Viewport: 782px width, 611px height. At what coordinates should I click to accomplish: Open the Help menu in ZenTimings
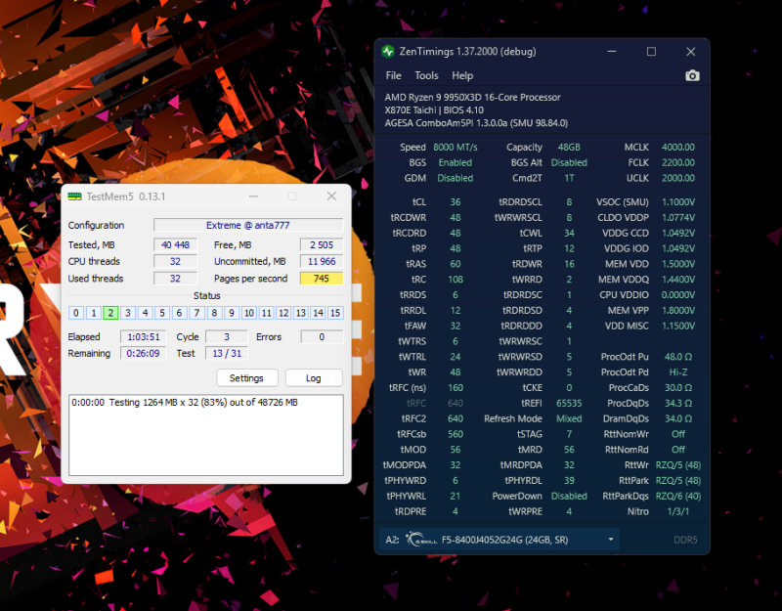(462, 76)
